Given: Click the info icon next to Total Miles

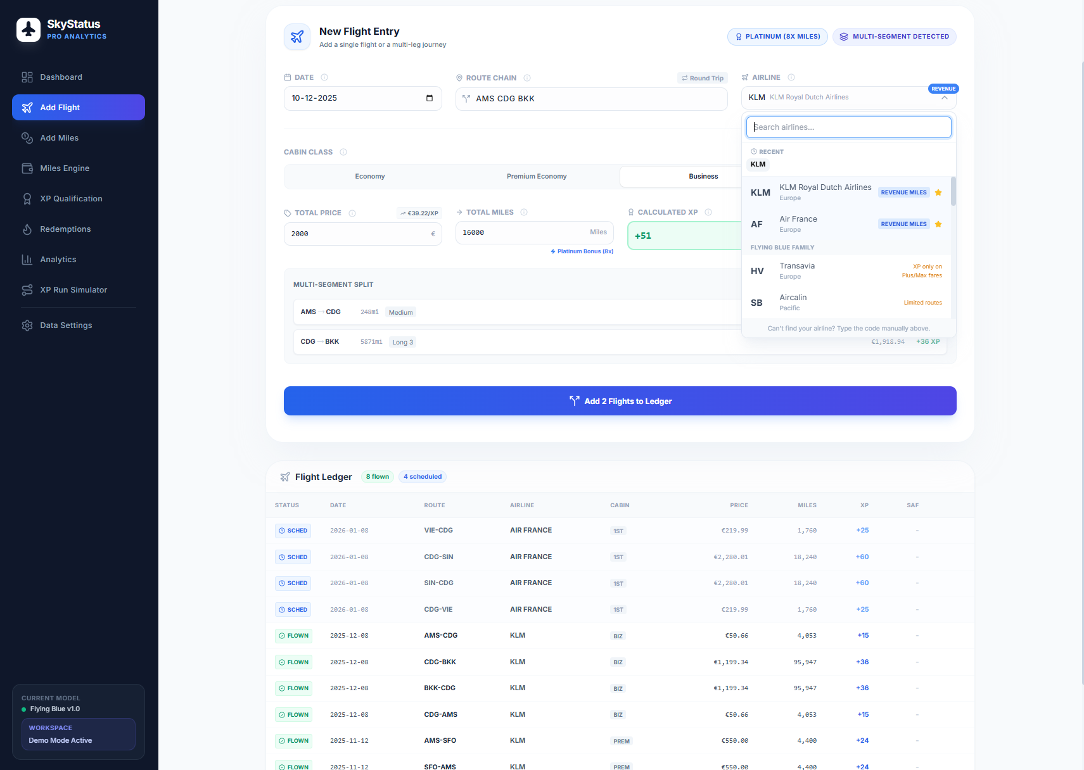Looking at the screenshot, I should click(x=524, y=212).
